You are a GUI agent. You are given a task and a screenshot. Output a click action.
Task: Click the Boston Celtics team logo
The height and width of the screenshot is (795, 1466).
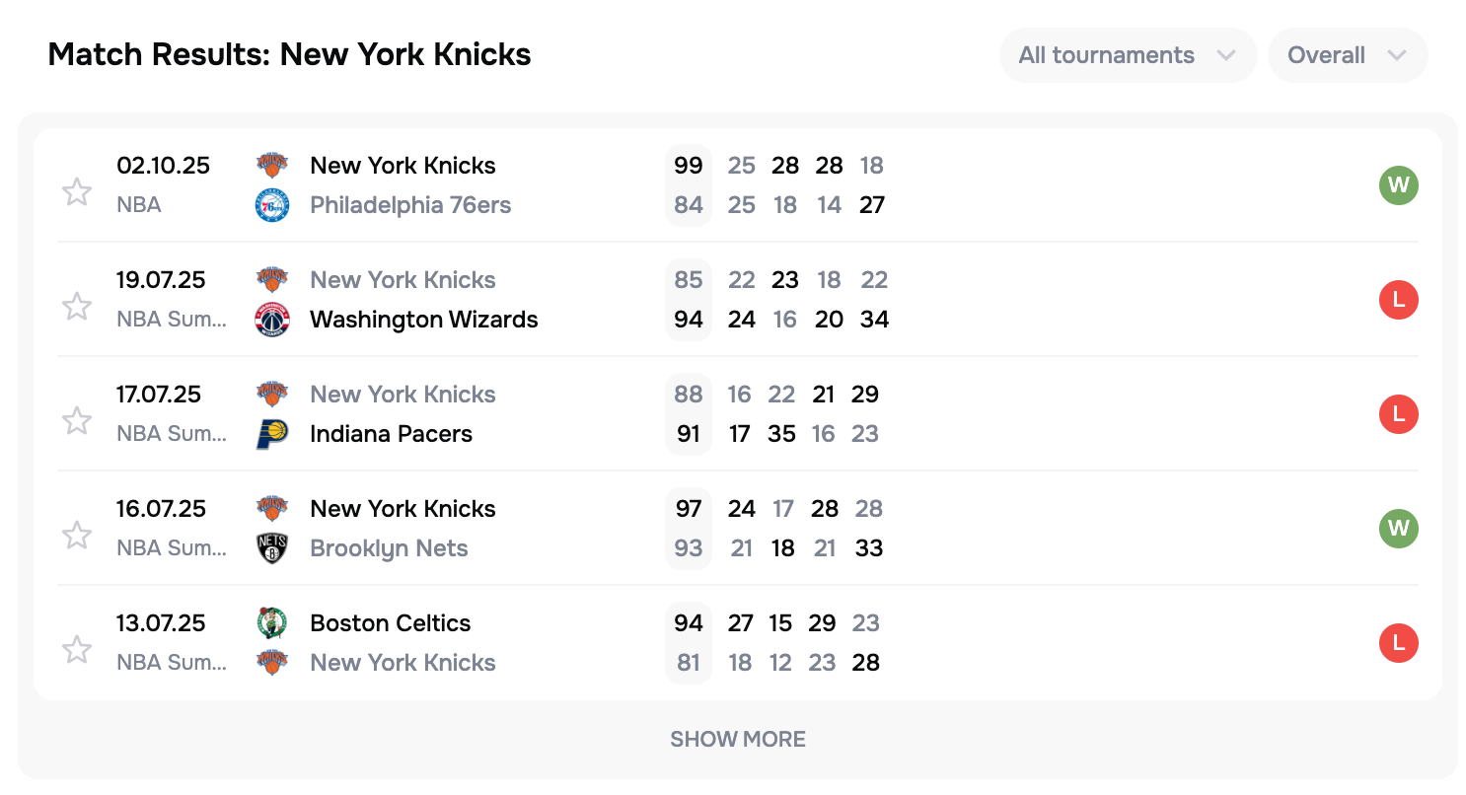(x=272, y=623)
